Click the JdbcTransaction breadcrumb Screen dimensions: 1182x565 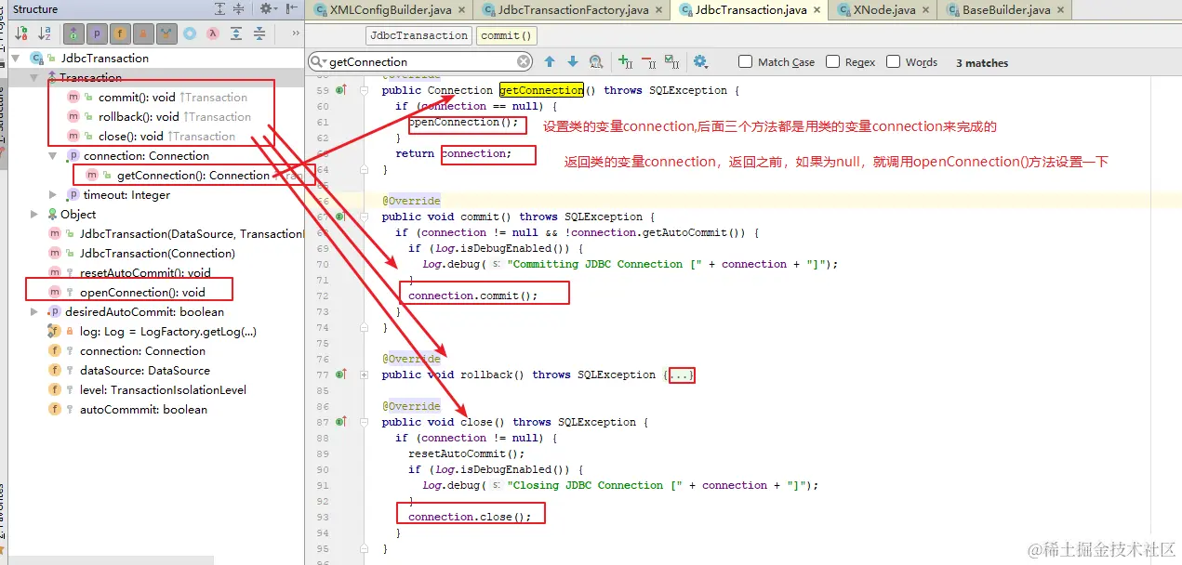(418, 35)
